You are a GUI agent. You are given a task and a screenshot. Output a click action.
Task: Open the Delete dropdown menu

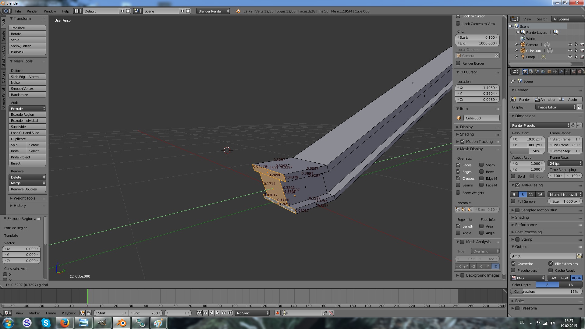click(27, 177)
